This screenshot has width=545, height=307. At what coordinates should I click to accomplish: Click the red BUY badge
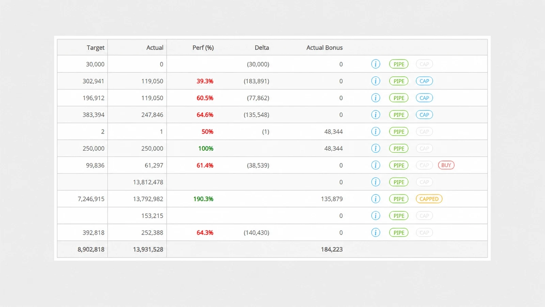[x=446, y=165]
